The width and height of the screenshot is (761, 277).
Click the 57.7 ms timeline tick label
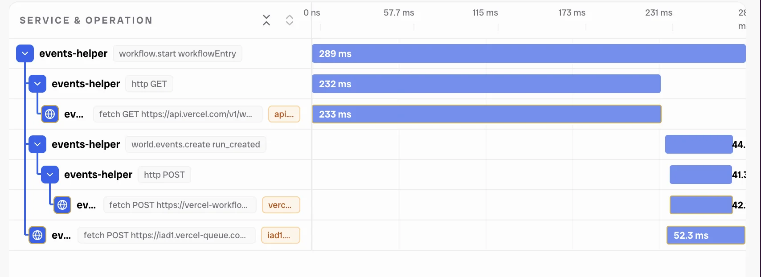399,13
